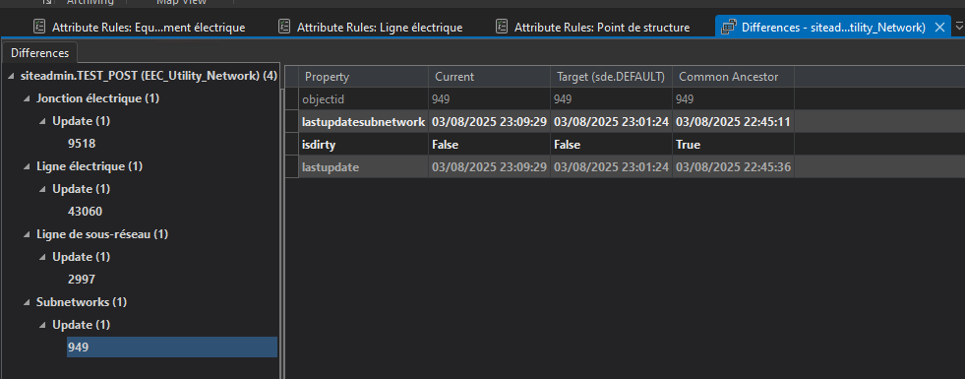The height and width of the screenshot is (379, 965).
Task: Click Common Ancestor value True for isdirty
Action: pyautogui.click(x=733, y=144)
